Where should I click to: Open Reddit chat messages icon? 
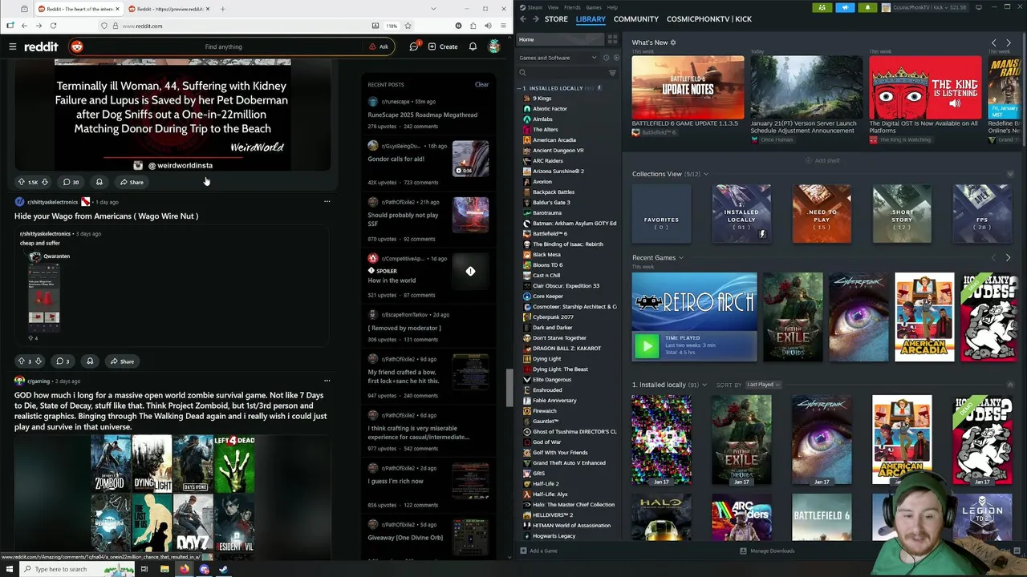tap(414, 46)
